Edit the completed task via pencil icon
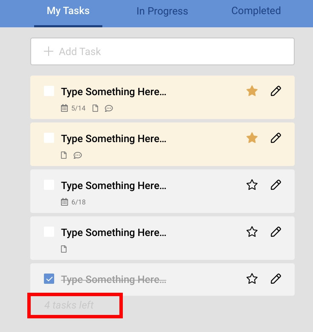Viewport: 313px width, 332px height. click(x=276, y=279)
